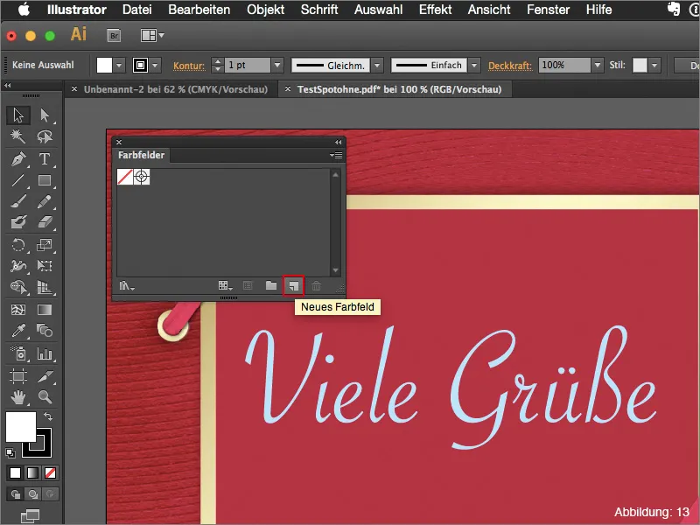Viewport: 700px width, 525px height.
Task: Select the Pencil tool
Action: pyautogui.click(x=45, y=201)
